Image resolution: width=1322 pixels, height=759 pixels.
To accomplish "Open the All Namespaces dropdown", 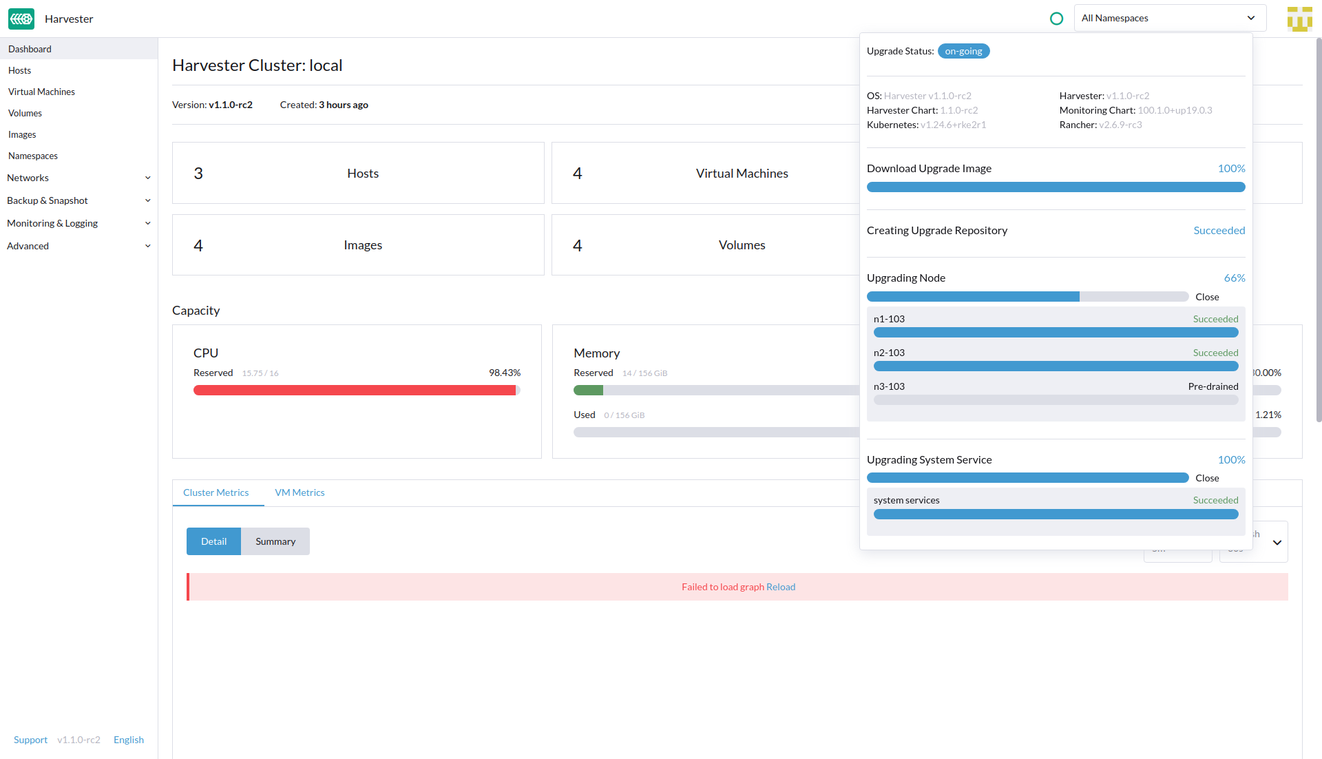I will (x=1169, y=19).
